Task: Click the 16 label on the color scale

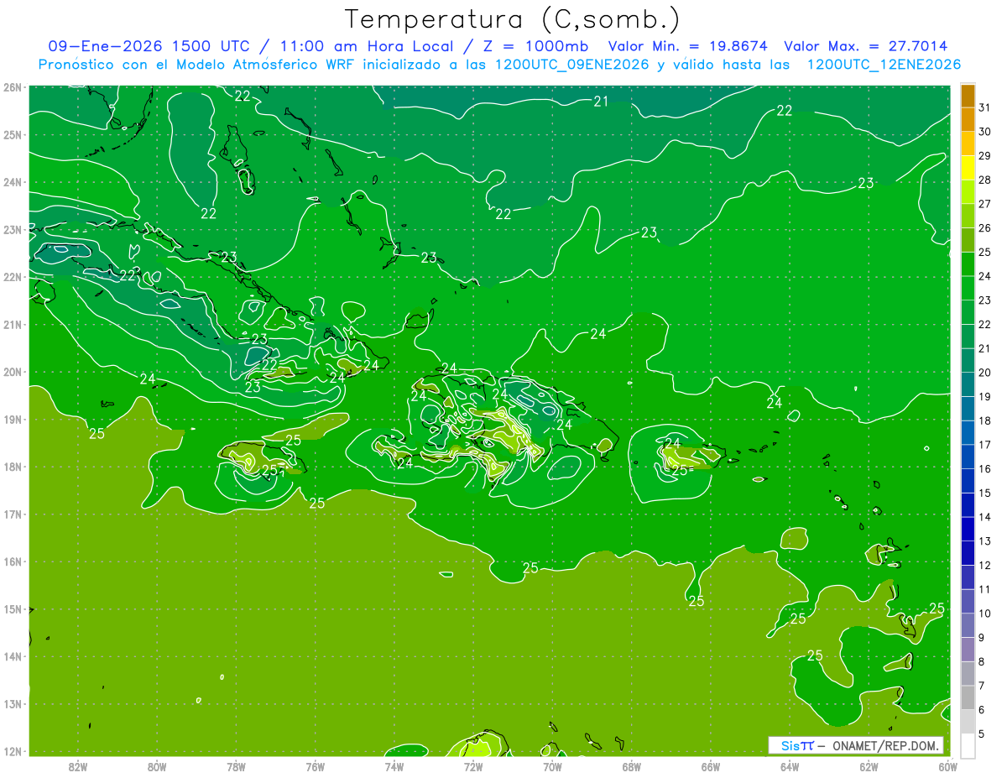Action: 985,469
